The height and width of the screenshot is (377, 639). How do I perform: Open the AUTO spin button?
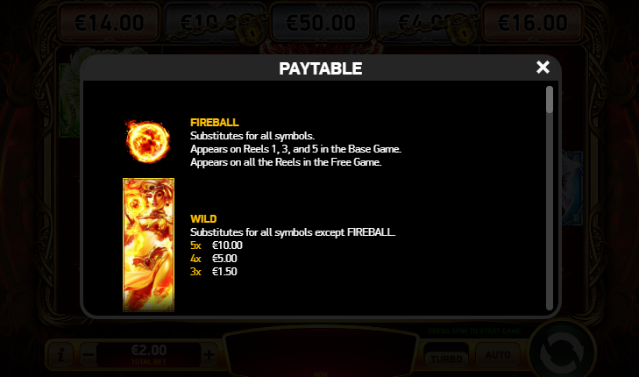coord(498,354)
